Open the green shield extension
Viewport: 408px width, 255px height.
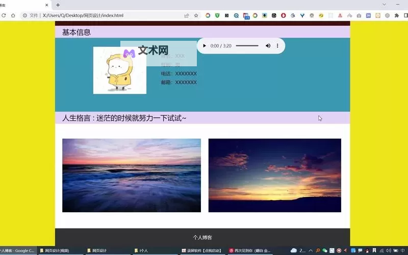(x=217, y=16)
